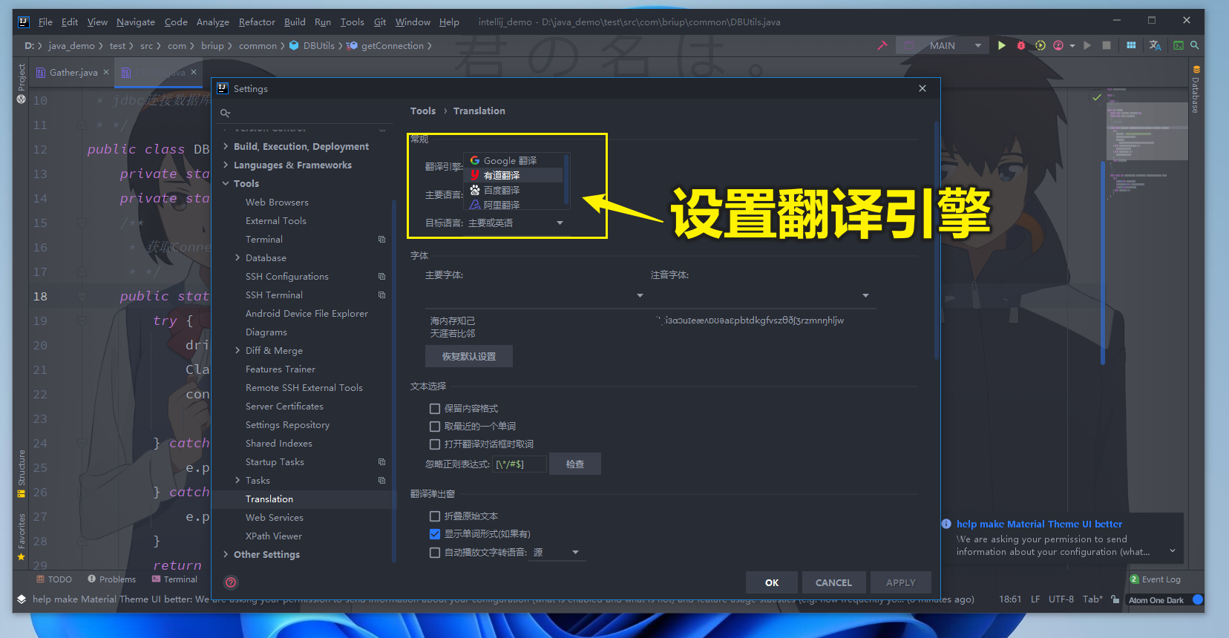The image size is (1229, 638).
Task: Expand Database node under Tools
Action: coord(237,258)
